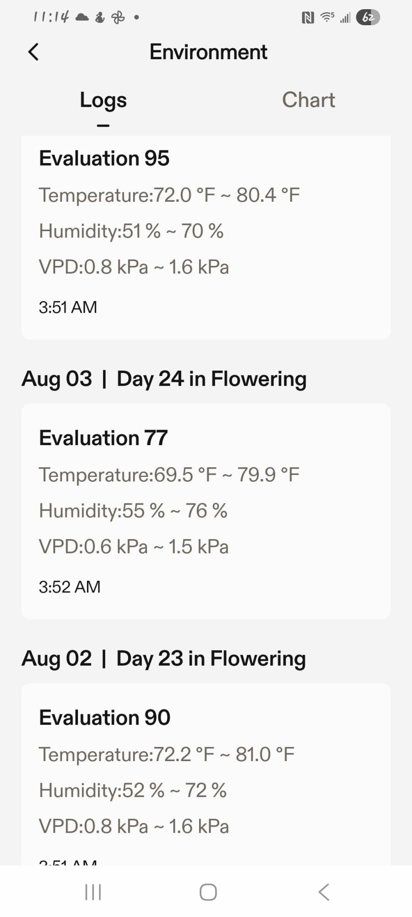Tap the fan notification icon
The width and height of the screenshot is (412, 917).
coord(118,17)
